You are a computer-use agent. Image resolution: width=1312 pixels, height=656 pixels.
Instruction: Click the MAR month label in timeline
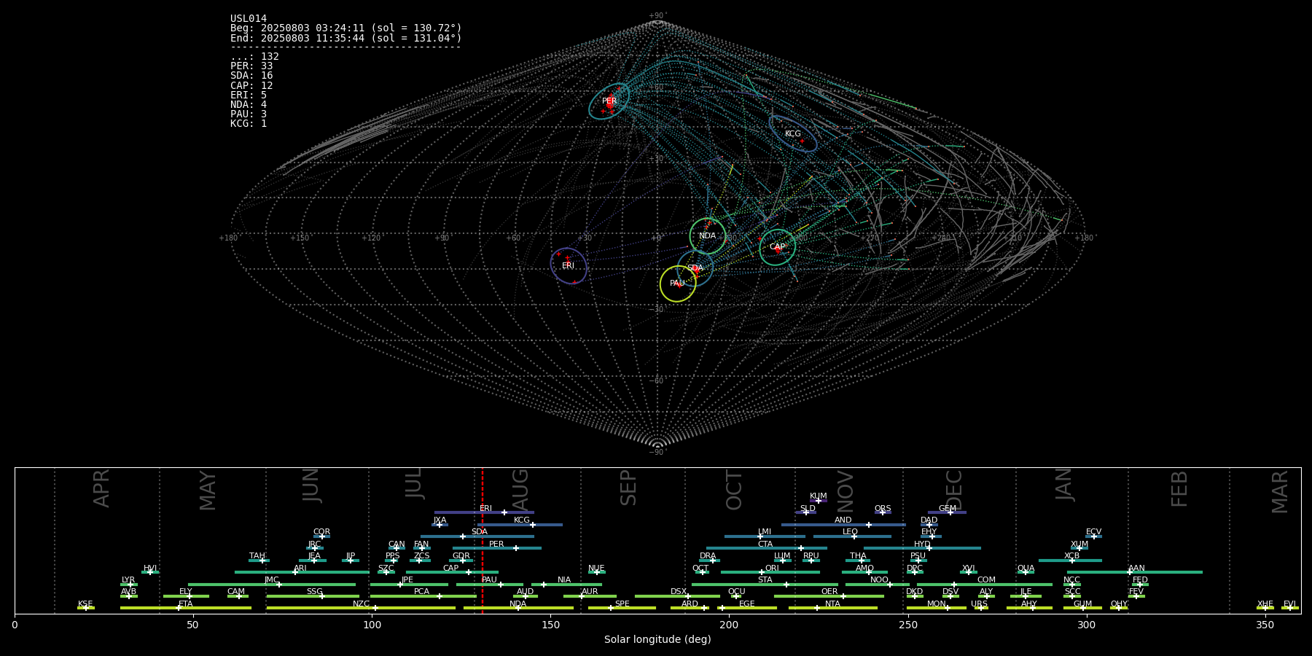[1280, 491]
